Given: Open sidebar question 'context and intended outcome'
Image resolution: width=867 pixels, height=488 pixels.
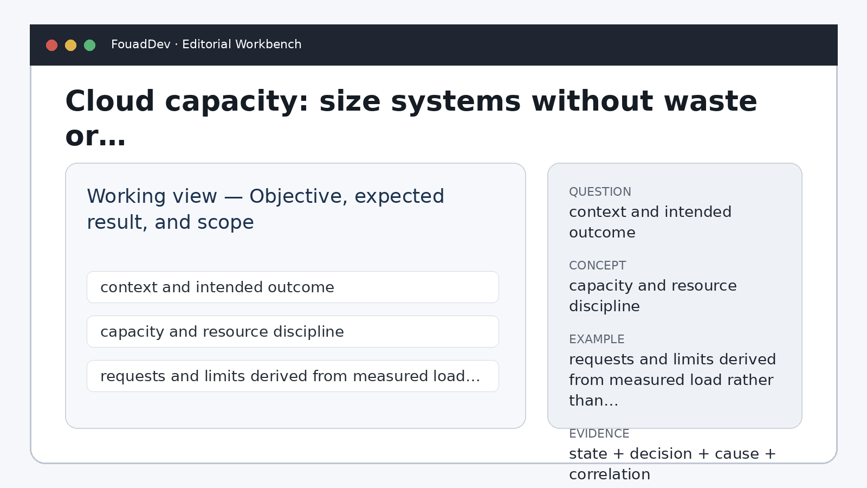Looking at the screenshot, I should (x=650, y=222).
